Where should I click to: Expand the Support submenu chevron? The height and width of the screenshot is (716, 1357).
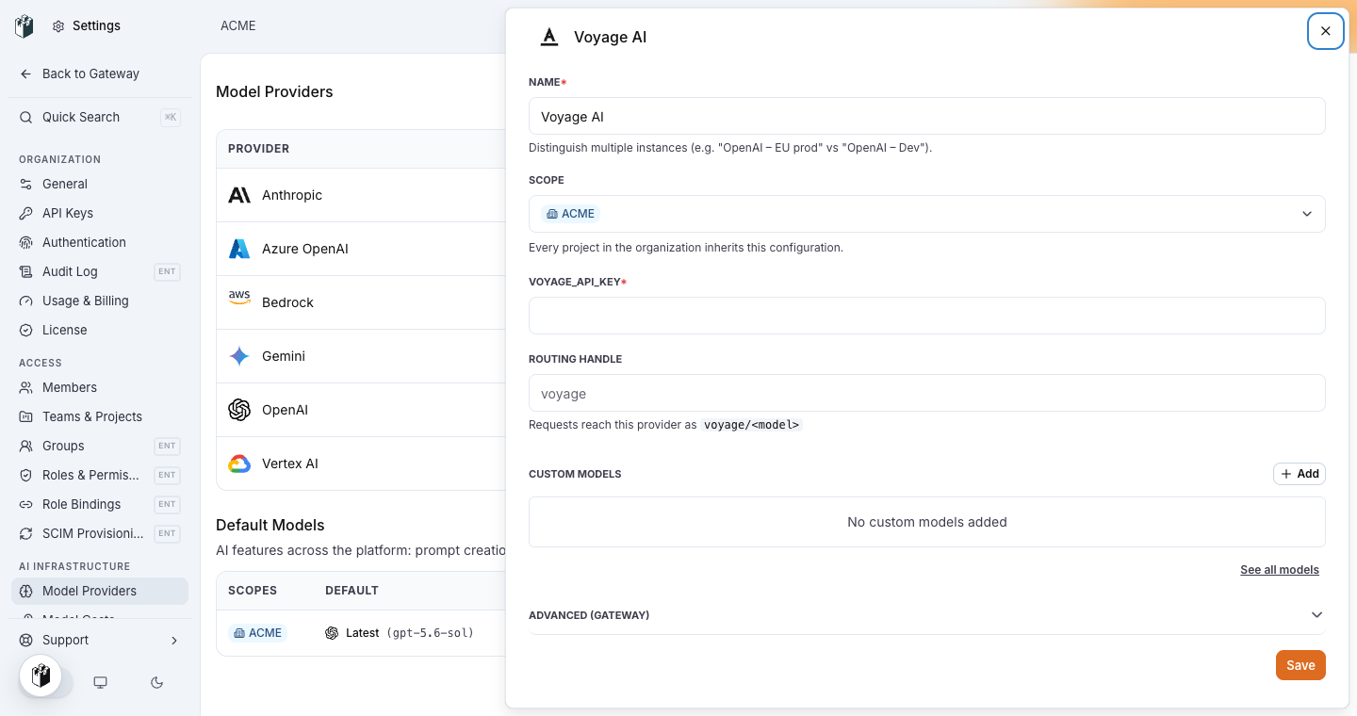pos(173,640)
